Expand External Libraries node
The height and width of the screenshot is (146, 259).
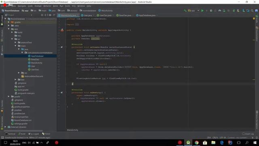(5, 127)
